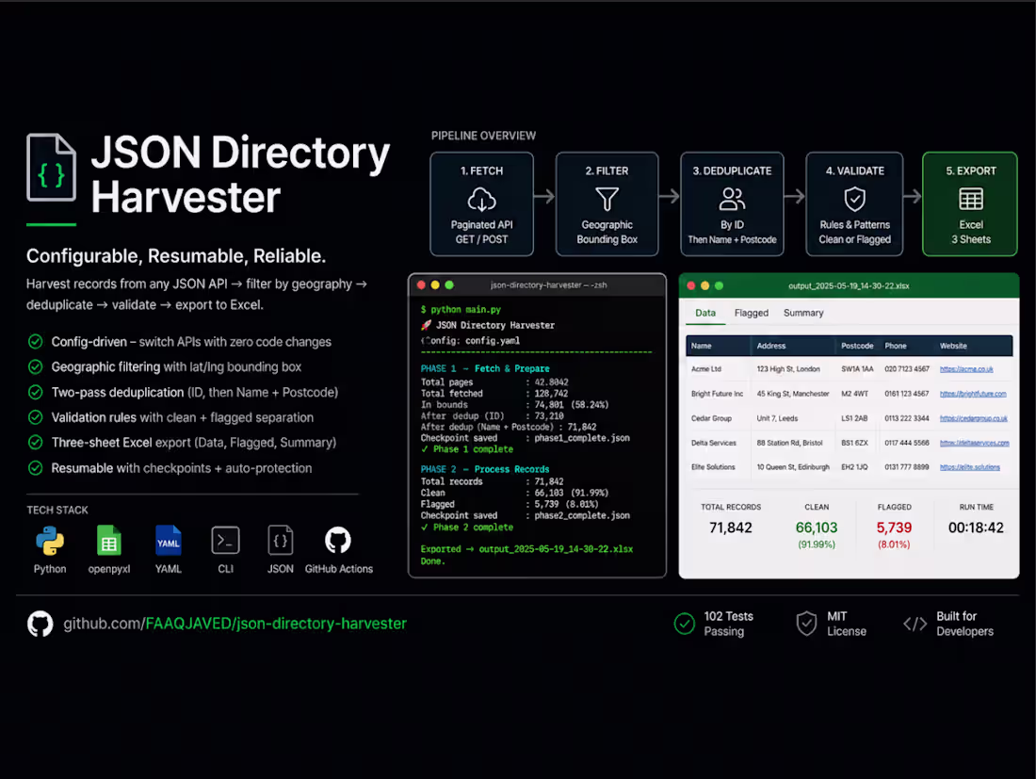Select the 1. FETCH pipeline card
The width and height of the screenshot is (1036, 779).
tap(481, 204)
